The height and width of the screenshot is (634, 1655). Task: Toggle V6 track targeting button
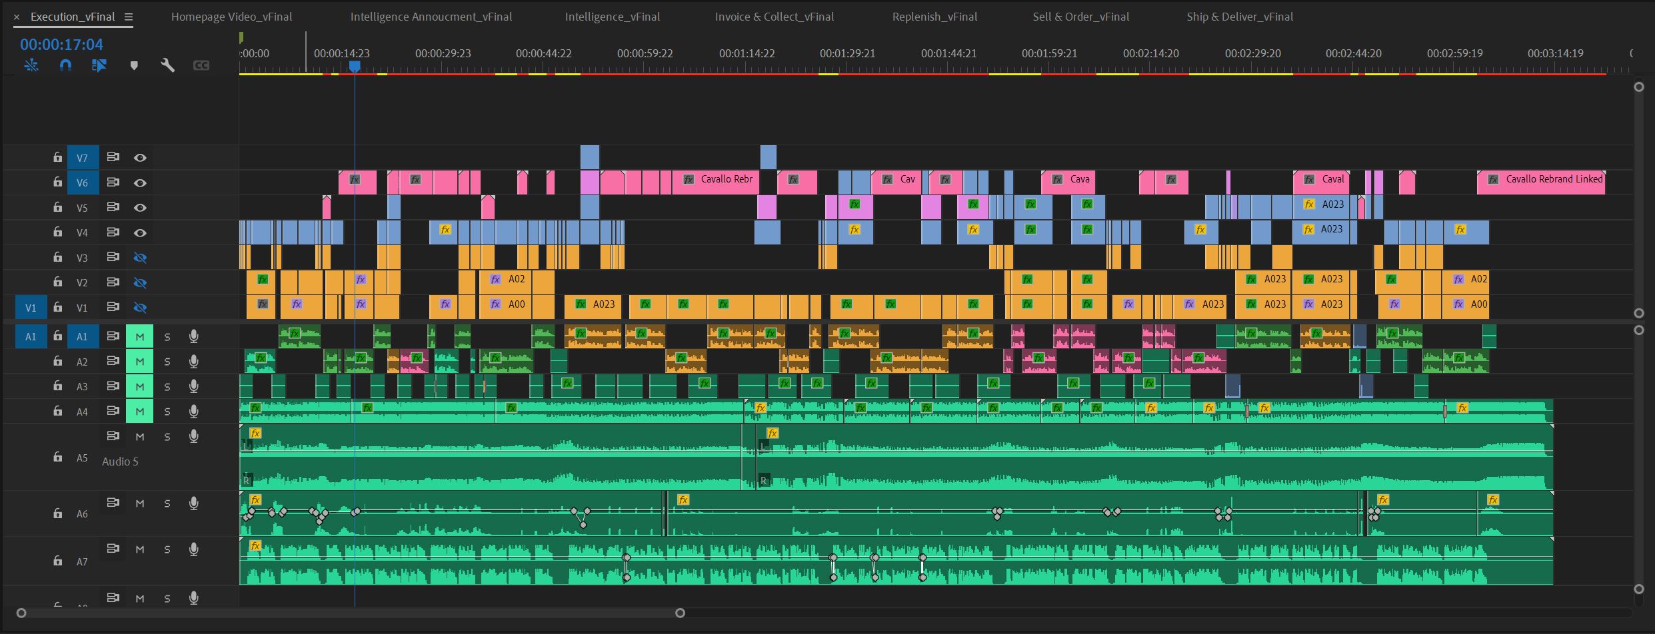pos(83,182)
